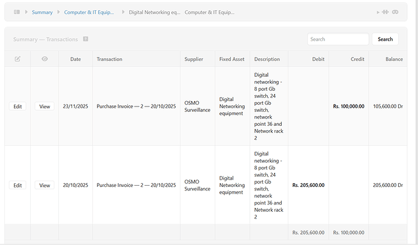
Task: Select the Digital Networking eq... breadcrumb
Action: pos(154,12)
